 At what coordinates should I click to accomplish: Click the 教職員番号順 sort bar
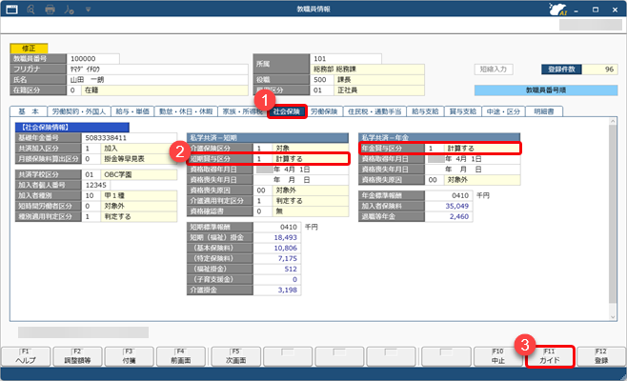point(546,90)
